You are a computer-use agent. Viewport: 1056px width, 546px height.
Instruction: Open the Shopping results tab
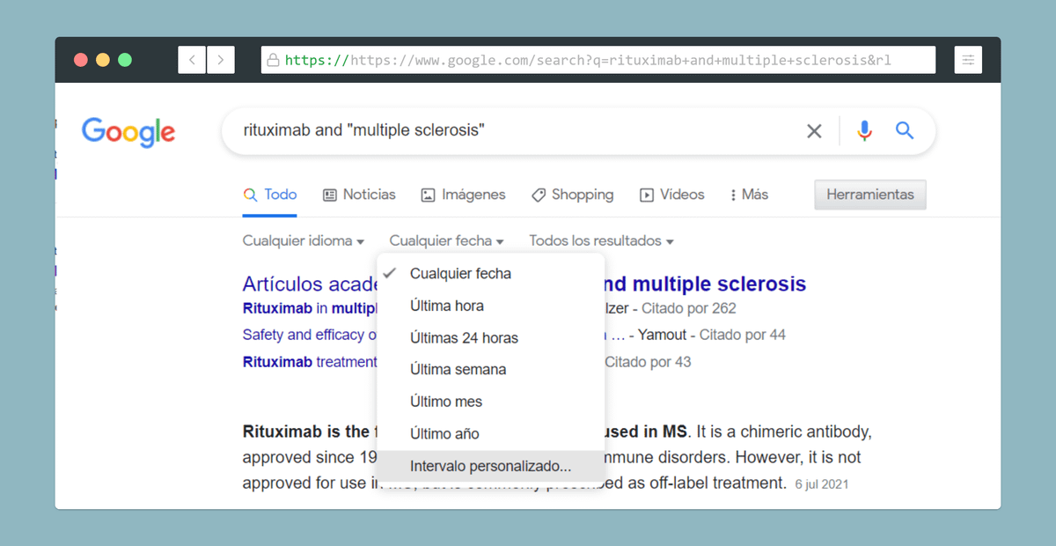[572, 195]
